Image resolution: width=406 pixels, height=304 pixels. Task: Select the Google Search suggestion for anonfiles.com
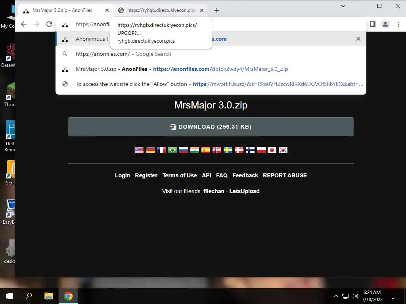pyautogui.click(x=211, y=54)
